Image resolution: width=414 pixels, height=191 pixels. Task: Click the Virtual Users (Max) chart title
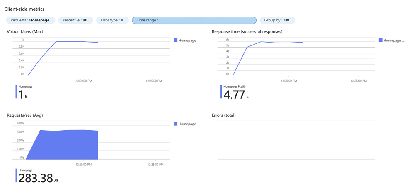(x=25, y=31)
